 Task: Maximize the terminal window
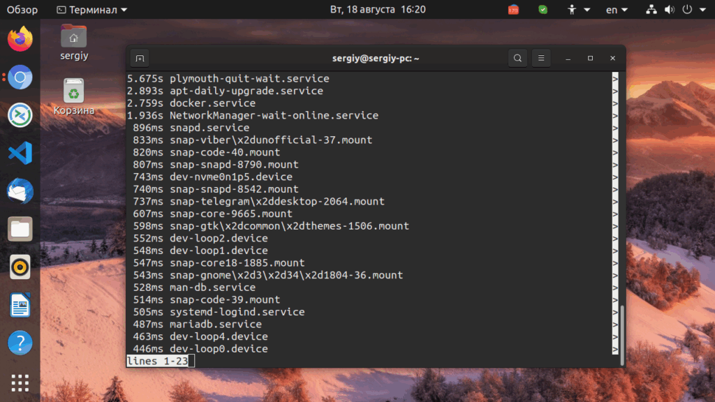click(591, 59)
